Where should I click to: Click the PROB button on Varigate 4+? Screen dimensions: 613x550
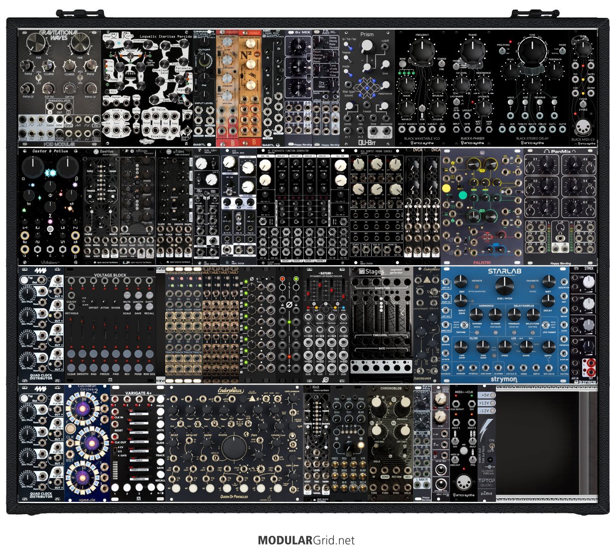point(160,399)
